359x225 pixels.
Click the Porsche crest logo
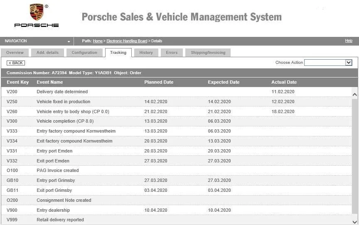click(x=37, y=12)
